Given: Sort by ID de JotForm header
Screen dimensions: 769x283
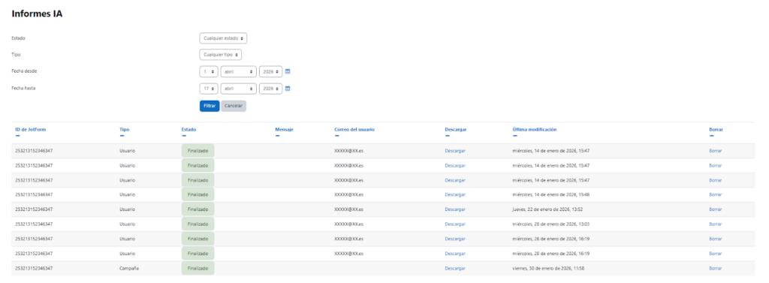Looking at the screenshot, I should [x=30, y=129].
